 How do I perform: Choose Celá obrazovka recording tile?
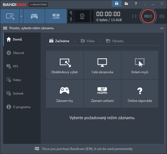(102, 65)
